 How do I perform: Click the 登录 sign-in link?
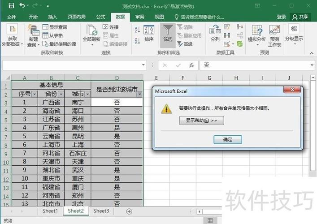(x=282, y=17)
